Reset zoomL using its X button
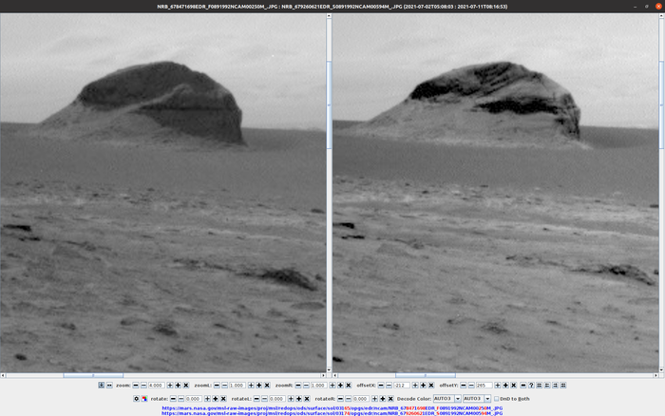This screenshot has width=665, height=416. [x=268, y=385]
